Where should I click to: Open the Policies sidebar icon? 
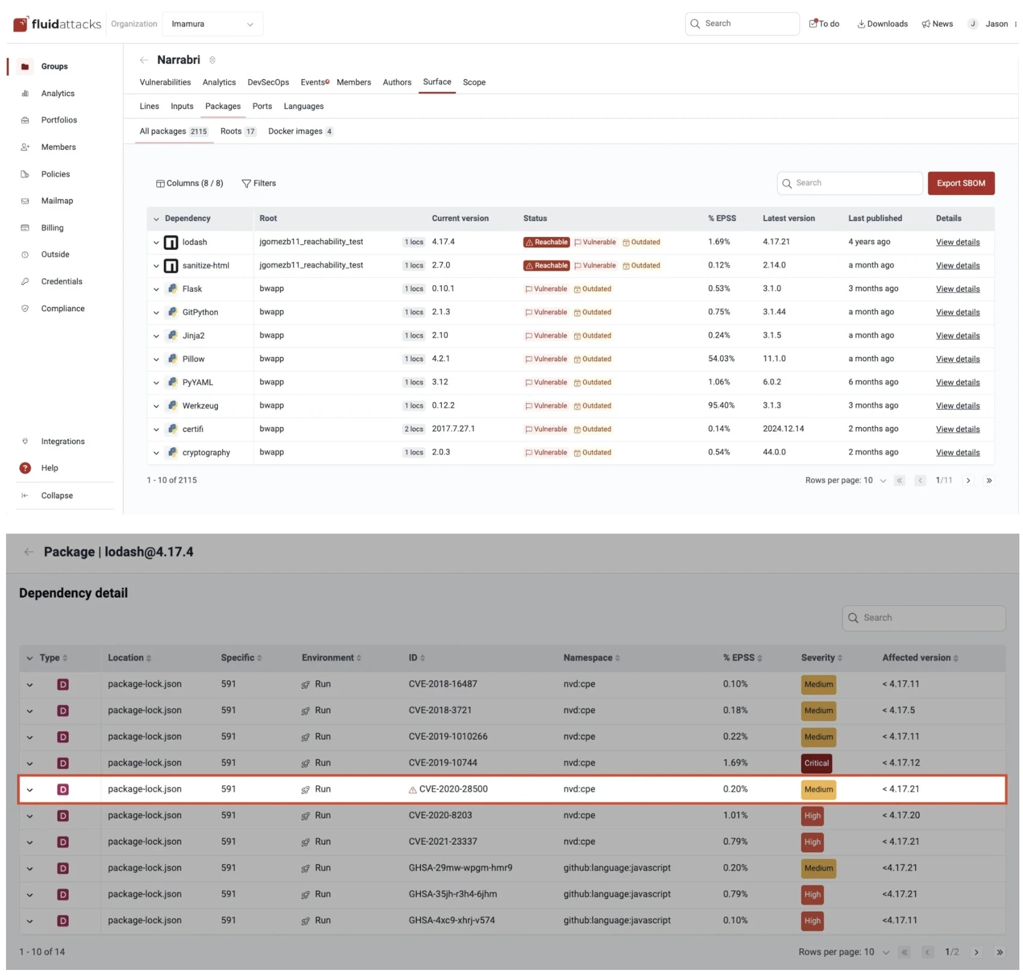click(x=25, y=175)
